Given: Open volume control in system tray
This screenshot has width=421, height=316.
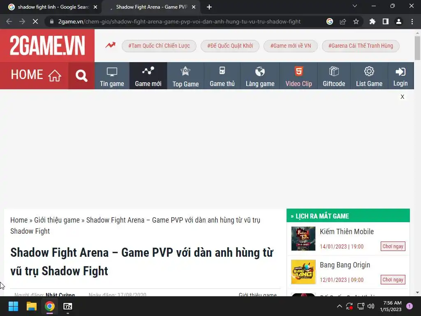Looking at the screenshot, I should (x=371, y=306).
